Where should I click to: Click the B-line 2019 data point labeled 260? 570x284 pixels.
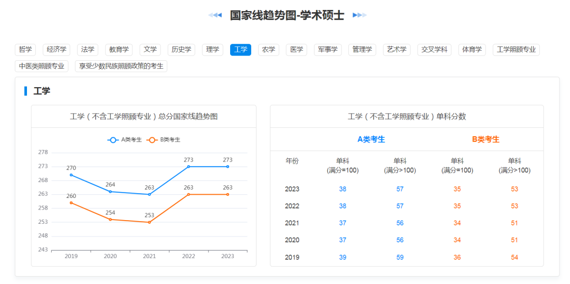[71, 203]
